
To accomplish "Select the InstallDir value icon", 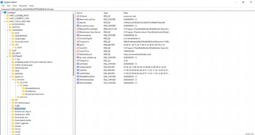I will (78, 48).
